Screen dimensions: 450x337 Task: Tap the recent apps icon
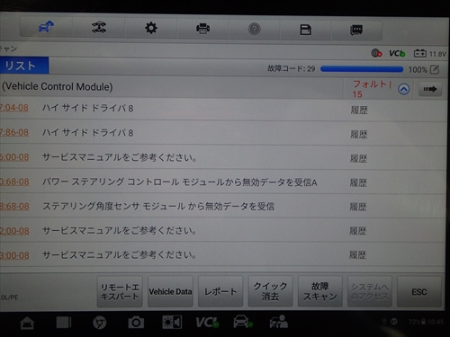pos(64,323)
